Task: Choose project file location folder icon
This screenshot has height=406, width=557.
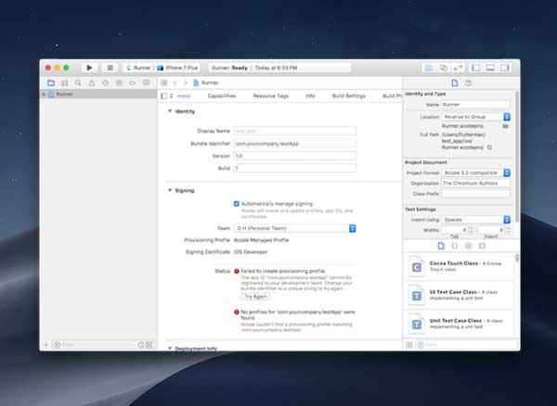Action: pyautogui.click(x=506, y=126)
